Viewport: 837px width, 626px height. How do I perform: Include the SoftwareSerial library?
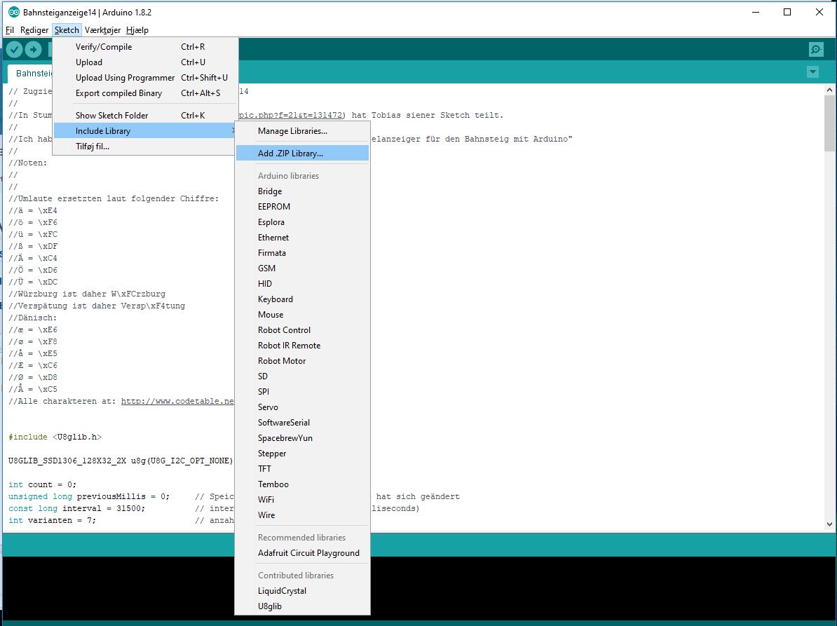point(302,423)
